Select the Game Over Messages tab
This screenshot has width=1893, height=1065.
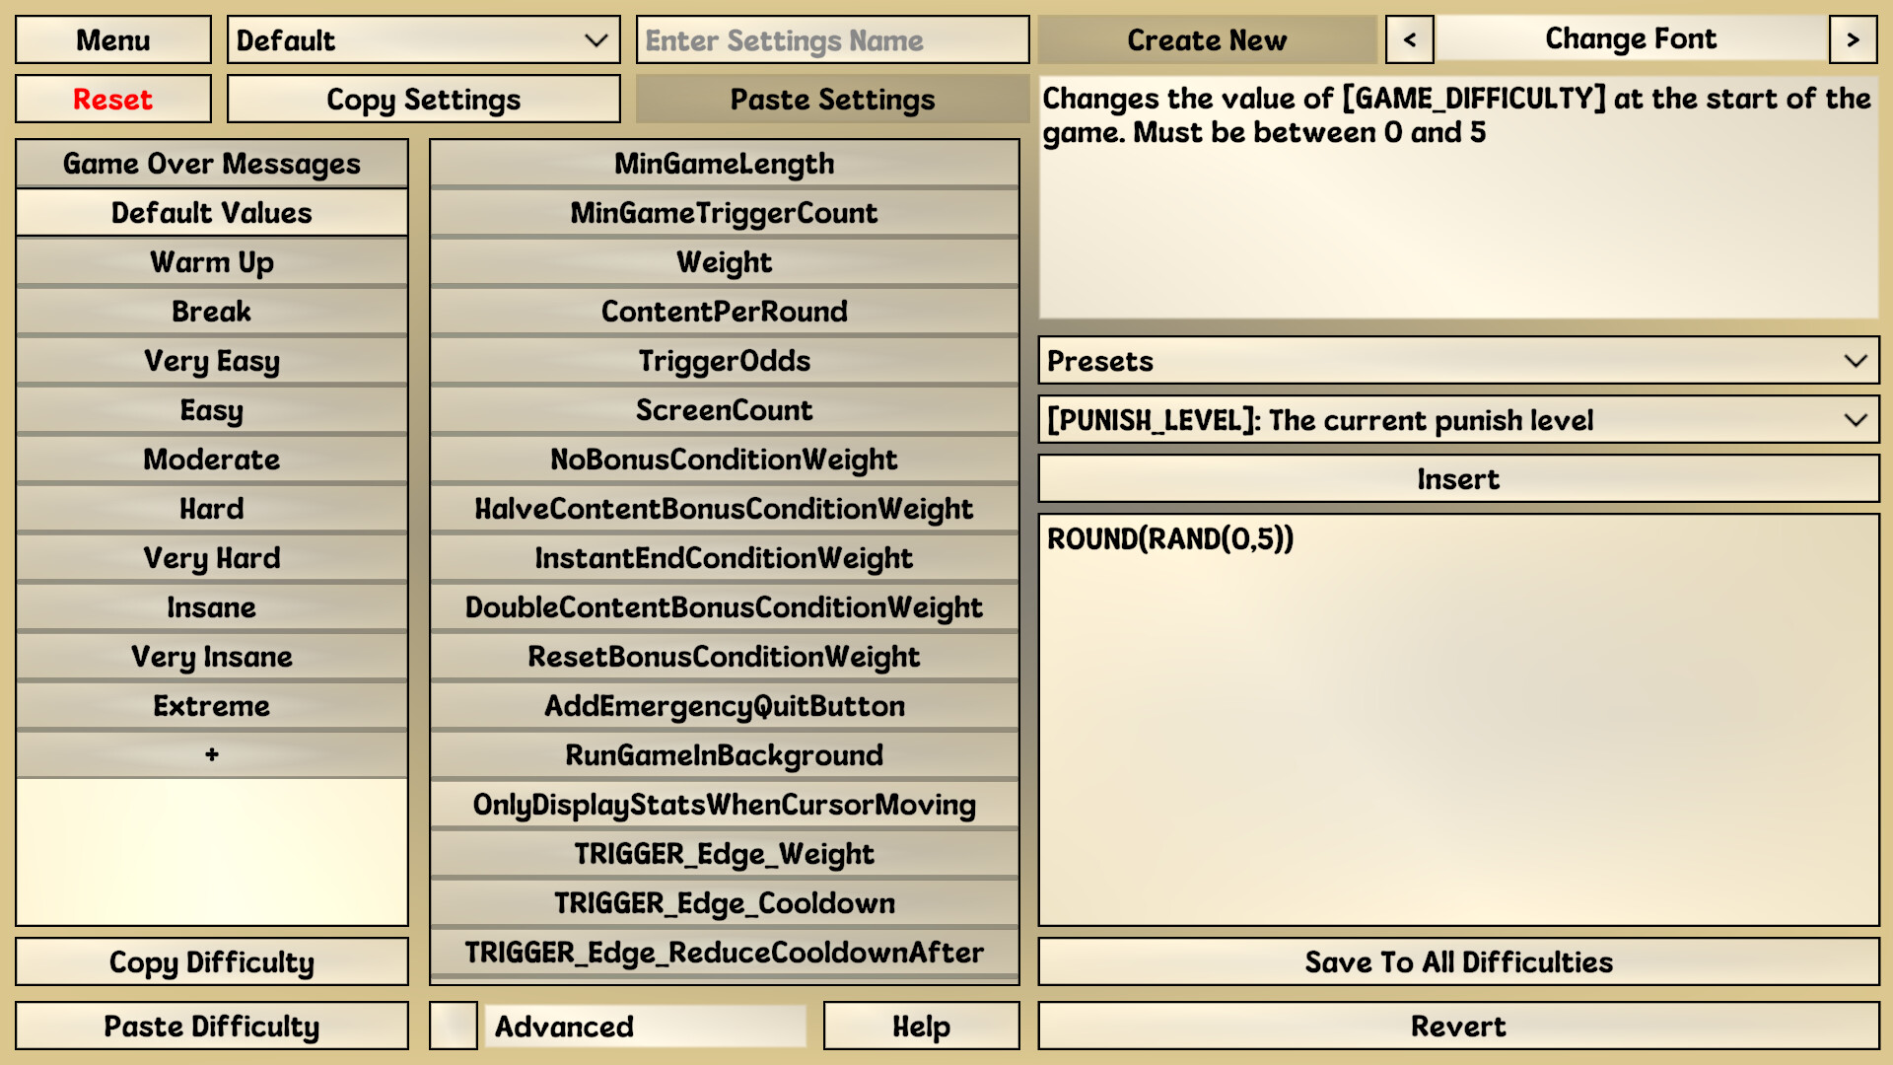211,164
